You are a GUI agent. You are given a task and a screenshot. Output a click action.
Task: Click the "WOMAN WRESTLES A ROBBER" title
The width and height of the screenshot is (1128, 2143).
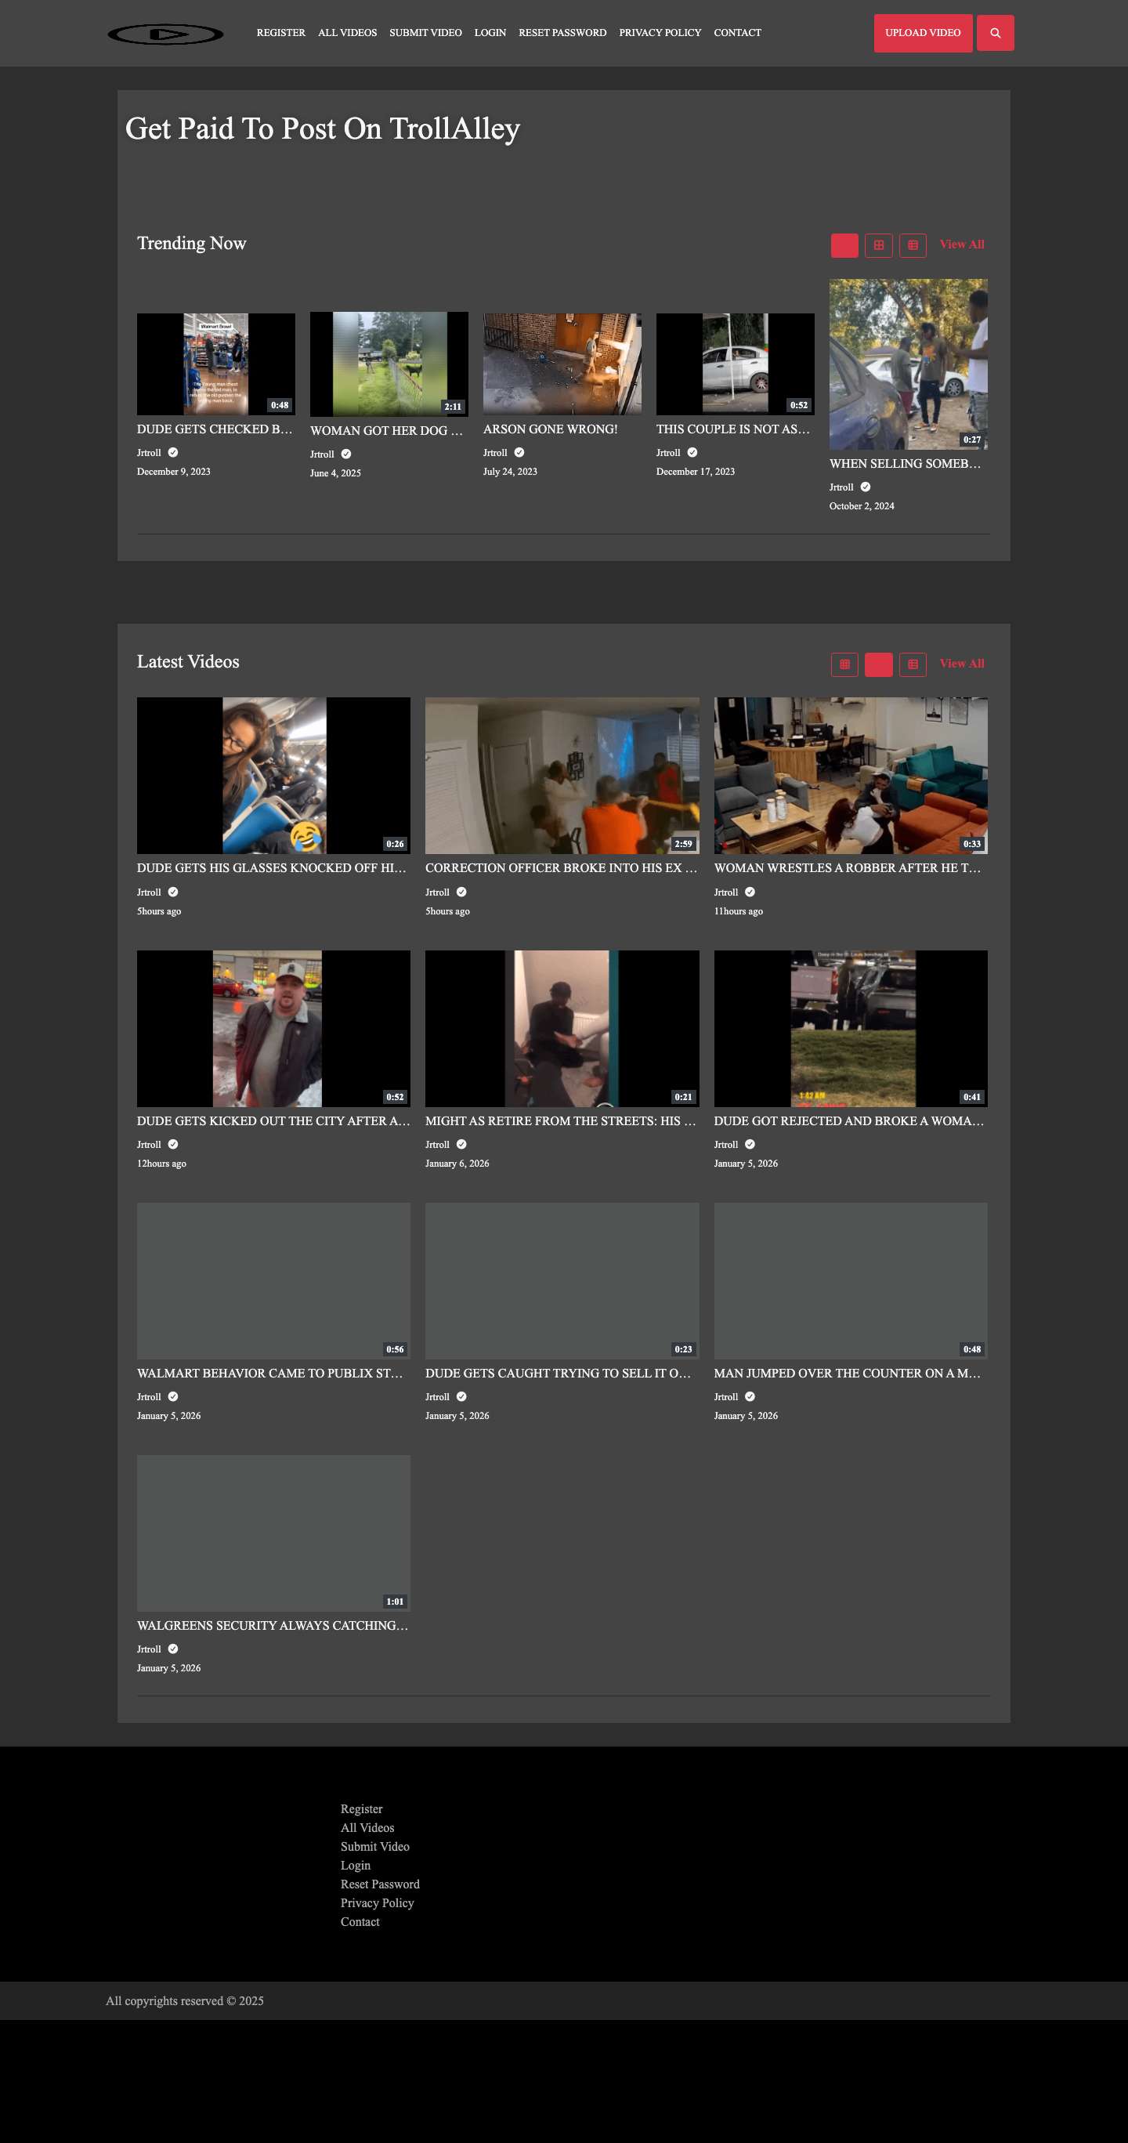click(x=848, y=867)
